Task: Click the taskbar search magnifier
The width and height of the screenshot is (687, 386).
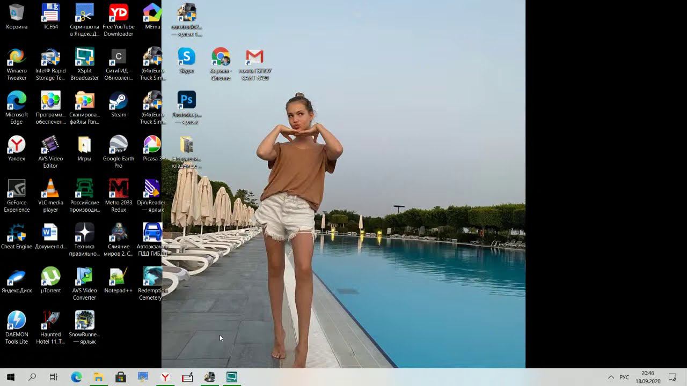Action: click(x=32, y=377)
